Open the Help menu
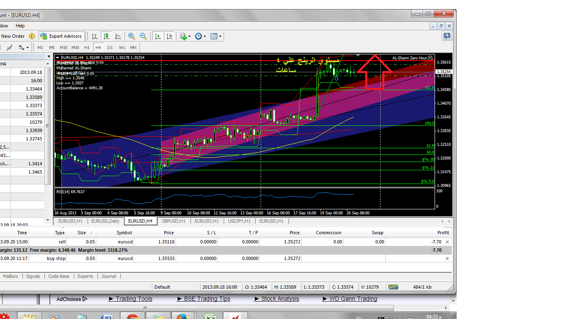Viewport: 567px width, 319px height. coord(20,26)
